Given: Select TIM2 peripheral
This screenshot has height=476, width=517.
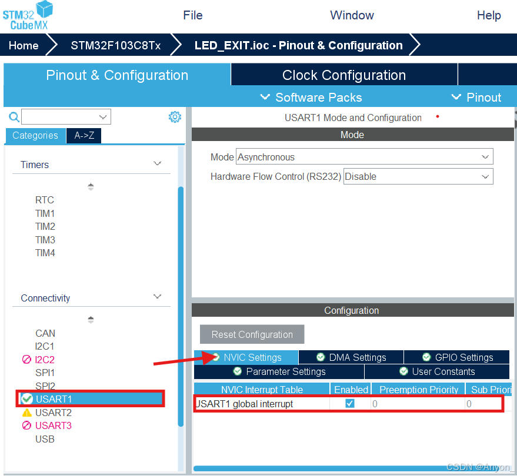Looking at the screenshot, I should coord(45,227).
